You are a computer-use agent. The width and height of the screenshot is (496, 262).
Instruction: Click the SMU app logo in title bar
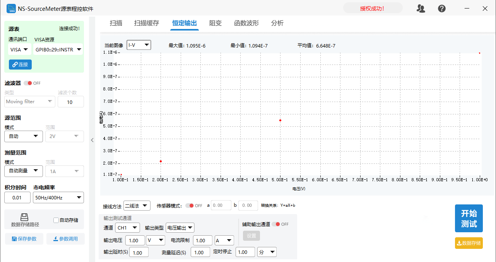(10, 8)
